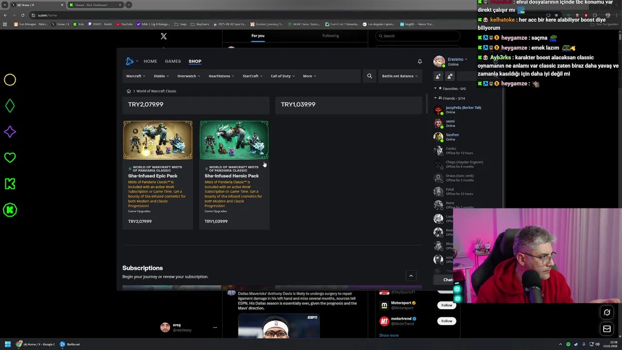Image resolution: width=622 pixels, height=350 pixels.
Task: Click the green Kick K icon
Action: (x=10, y=184)
